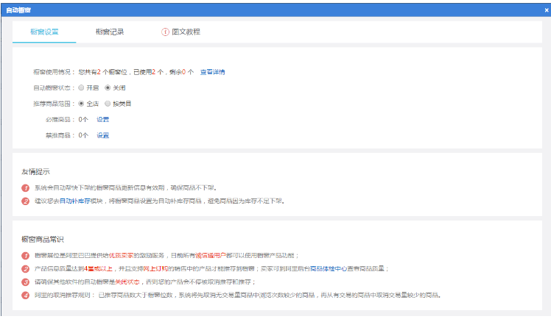Viewport: 551px width, 319px height.
Task: Click number 2 icon under 橱窗商品常识
Action: 26,269
